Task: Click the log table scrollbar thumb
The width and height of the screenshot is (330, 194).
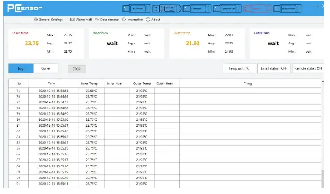Action: [322, 179]
